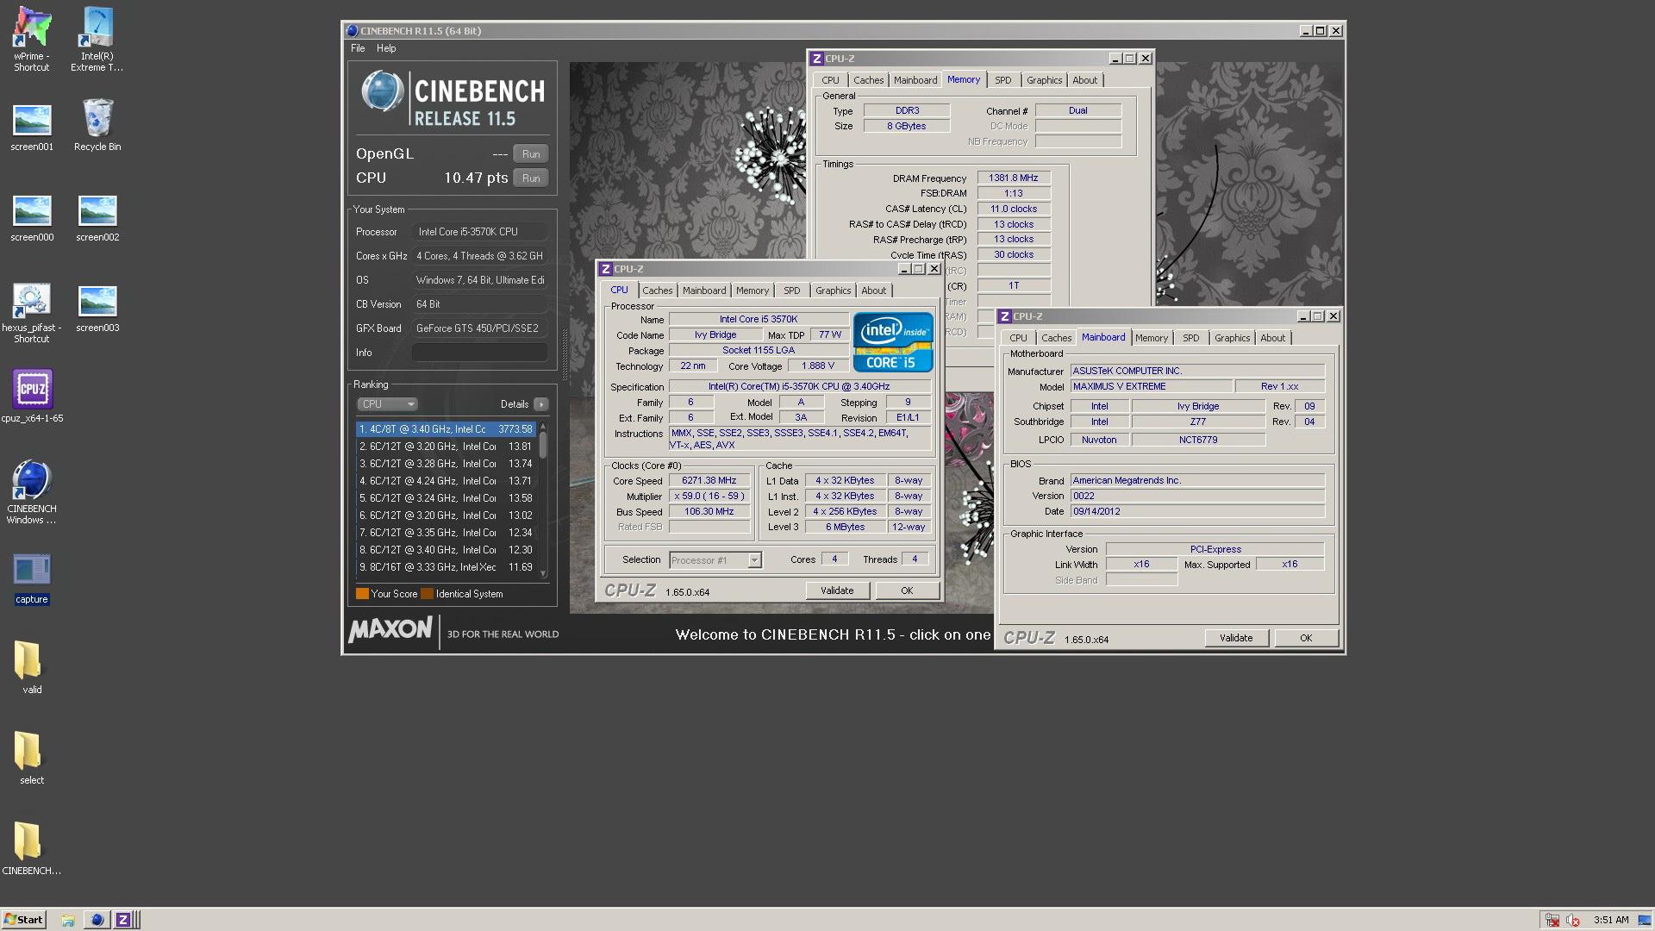Click the network status tray icon
The image size is (1655, 931).
click(1552, 920)
